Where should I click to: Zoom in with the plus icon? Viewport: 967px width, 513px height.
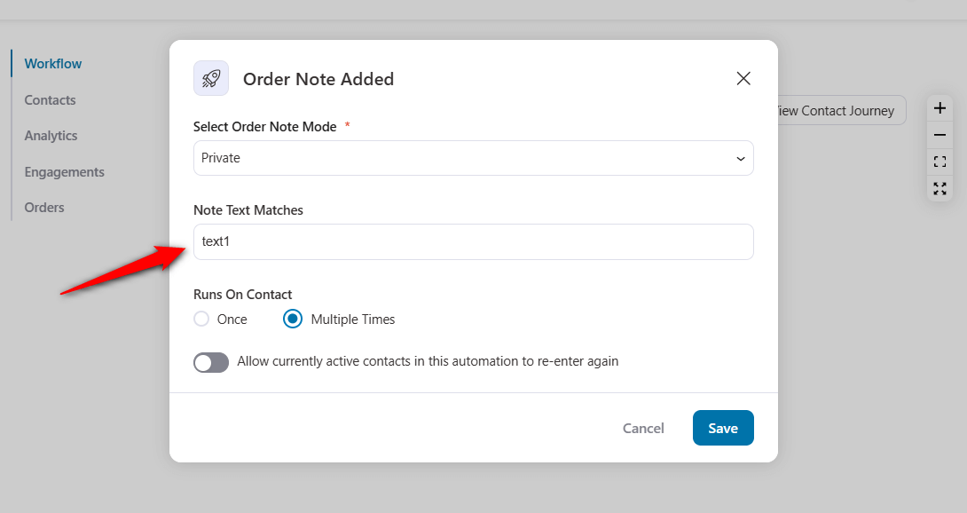(x=939, y=108)
